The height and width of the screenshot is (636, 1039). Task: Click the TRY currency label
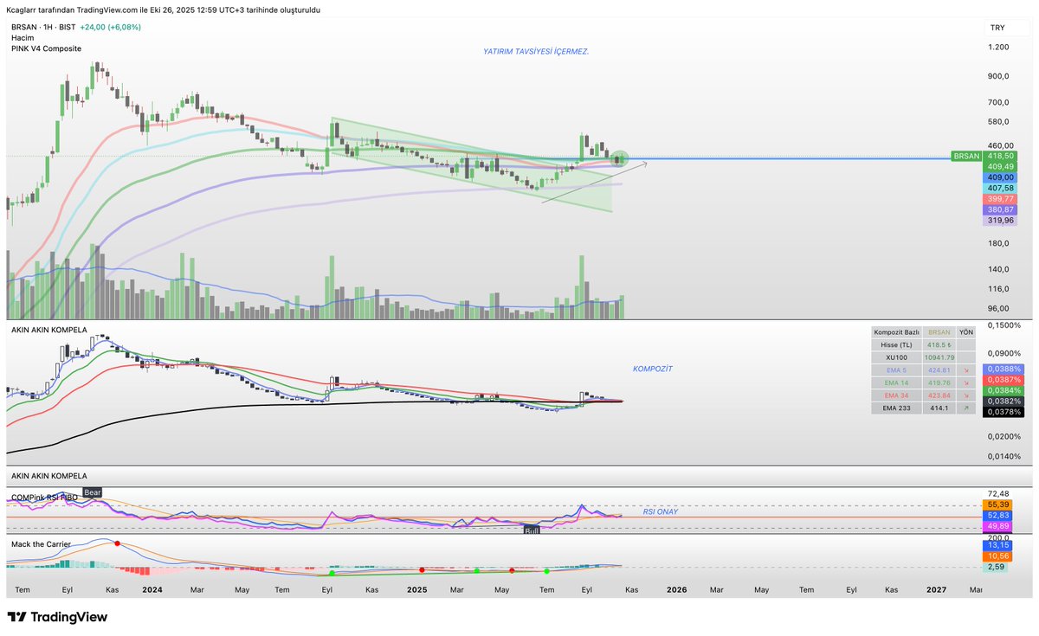pos(997,29)
